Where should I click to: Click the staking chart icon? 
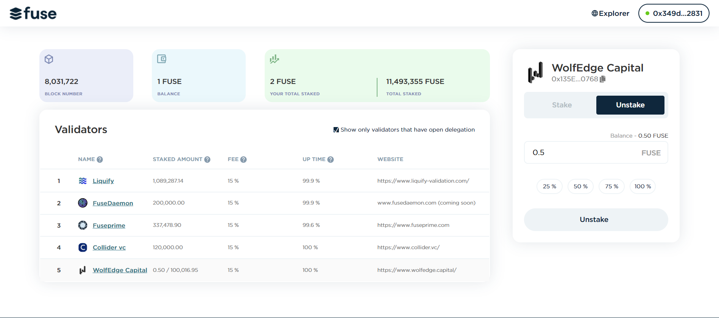274,59
